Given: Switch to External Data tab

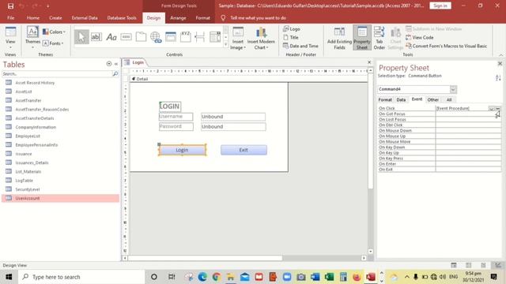Looking at the screenshot, I should (x=85, y=18).
